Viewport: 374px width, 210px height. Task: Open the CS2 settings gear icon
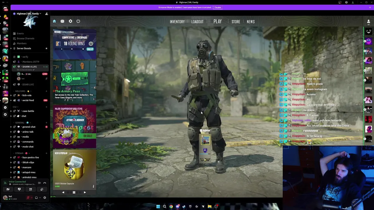tap(70, 21)
